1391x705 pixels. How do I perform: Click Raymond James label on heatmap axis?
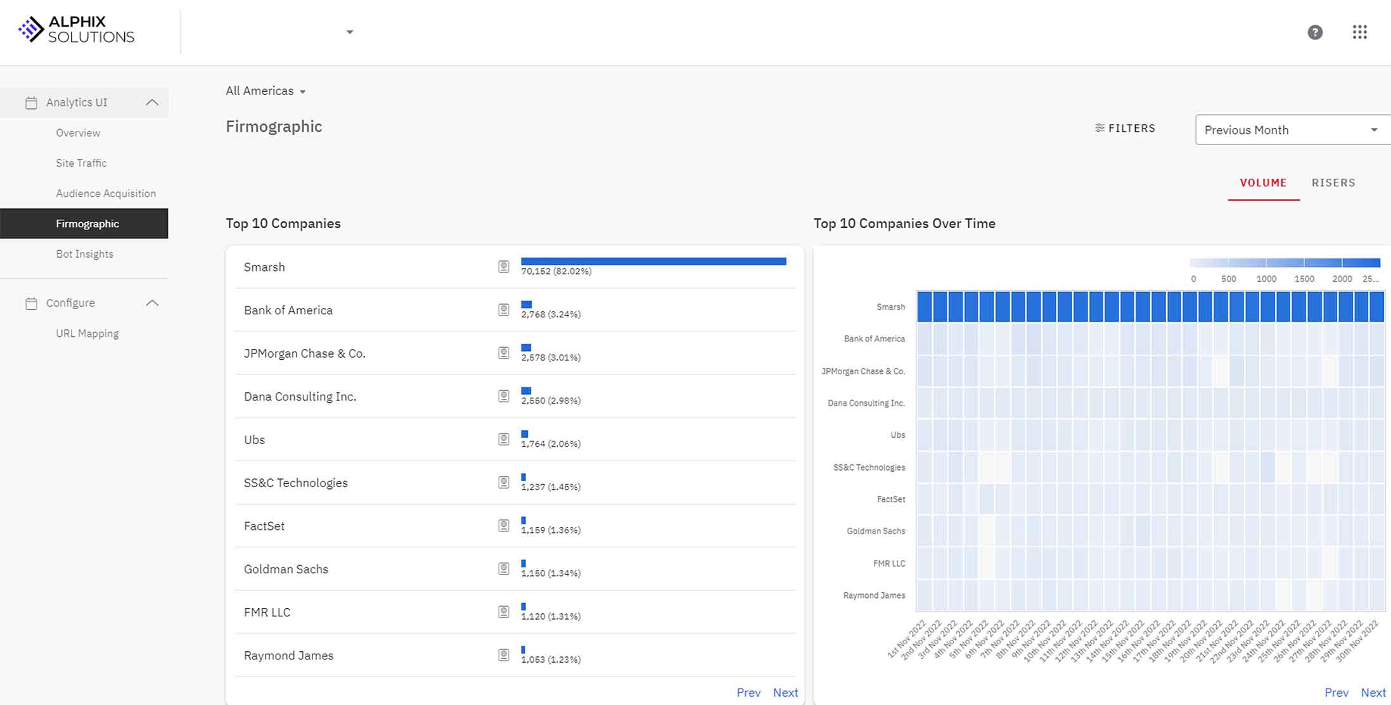coord(874,595)
